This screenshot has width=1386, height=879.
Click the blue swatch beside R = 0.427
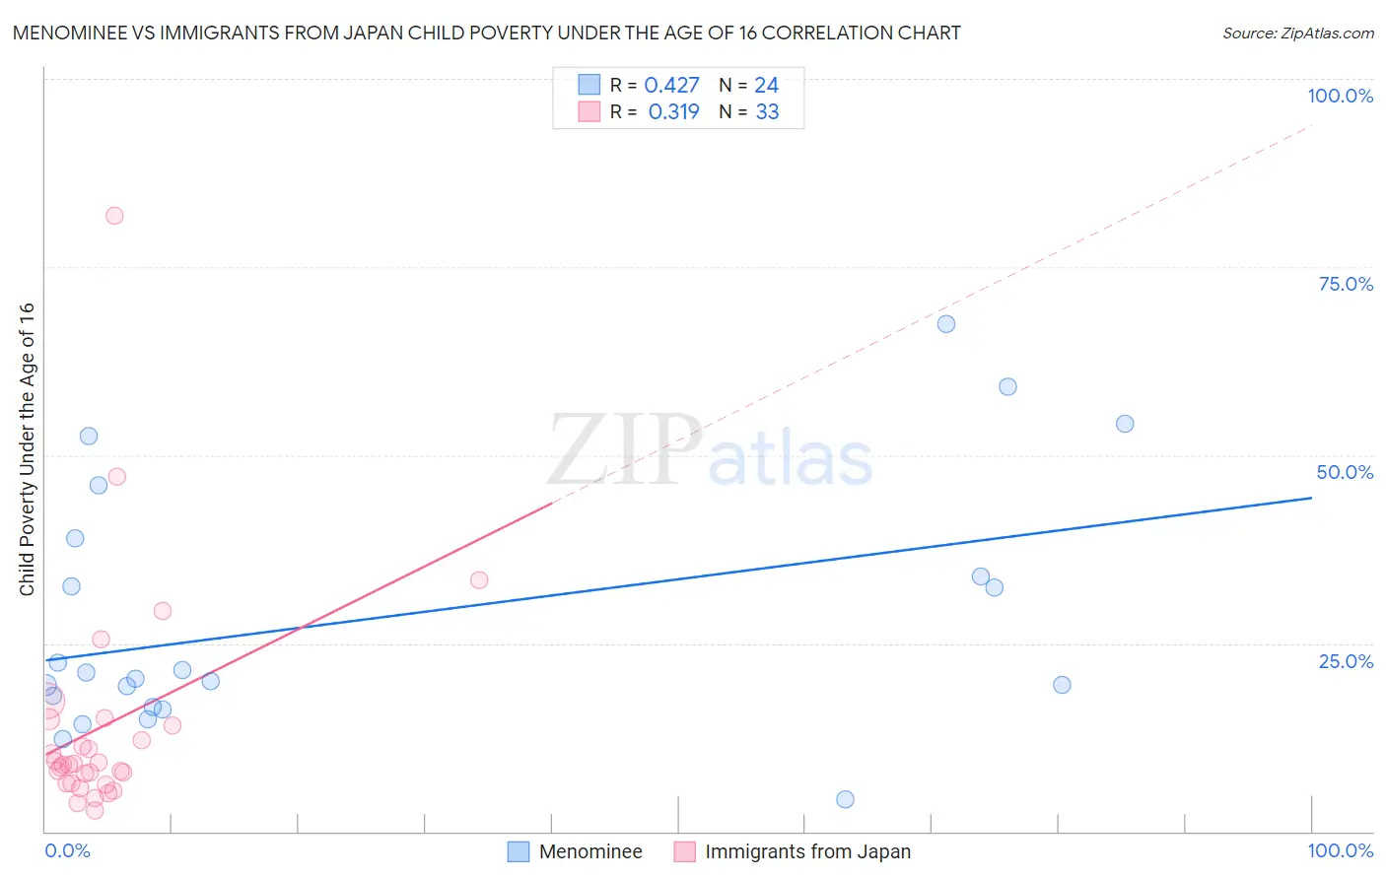pyautogui.click(x=589, y=85)
